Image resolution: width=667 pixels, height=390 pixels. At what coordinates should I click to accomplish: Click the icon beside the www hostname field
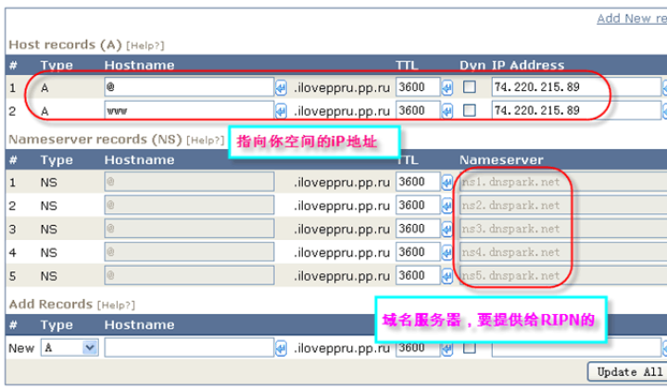click(281, 110)
